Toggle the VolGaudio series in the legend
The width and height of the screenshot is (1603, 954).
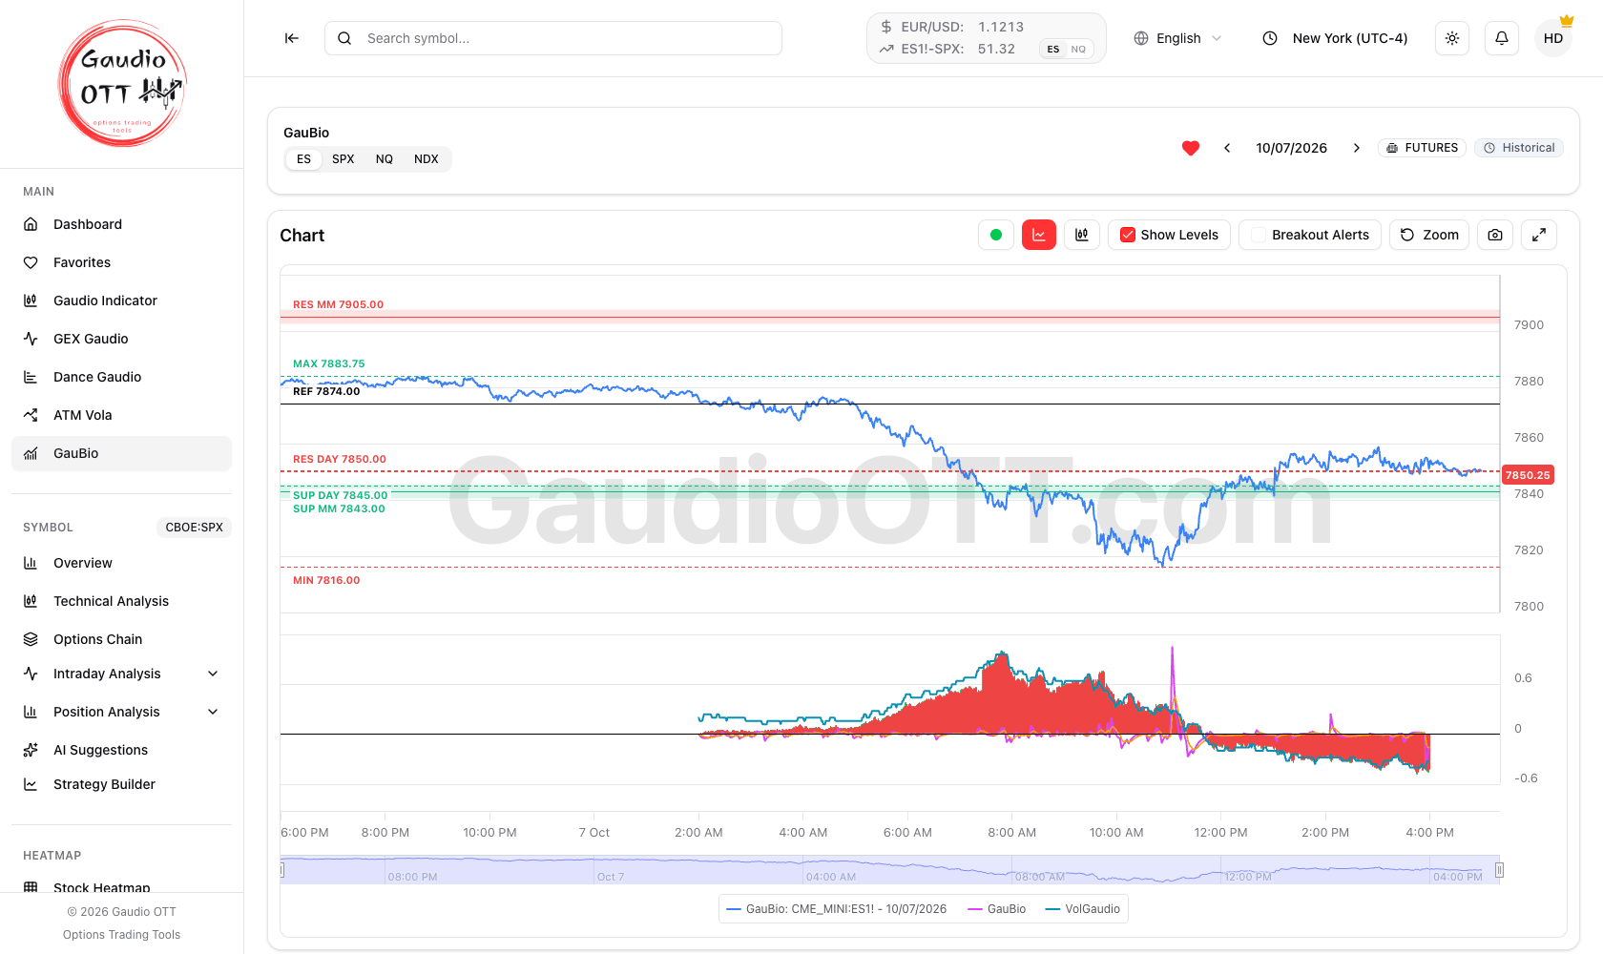tap(1083, 909)
